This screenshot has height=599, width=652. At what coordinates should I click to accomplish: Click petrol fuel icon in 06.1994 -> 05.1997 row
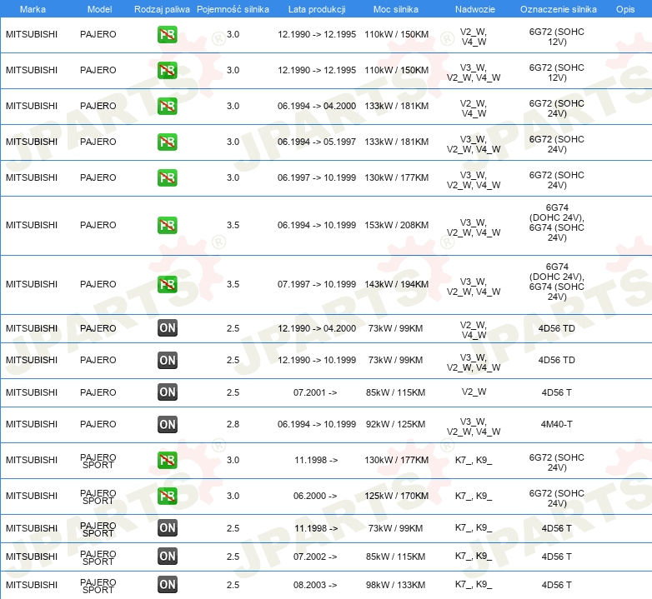[x=167, y=142]
